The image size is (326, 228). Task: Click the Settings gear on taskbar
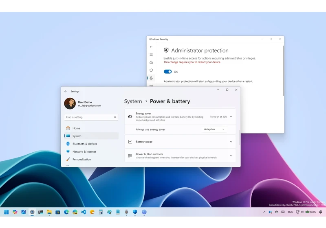[x=32, y=212]
